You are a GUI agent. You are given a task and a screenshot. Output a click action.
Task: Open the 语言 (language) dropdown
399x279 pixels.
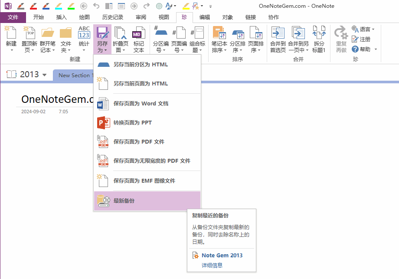(373, 29)
